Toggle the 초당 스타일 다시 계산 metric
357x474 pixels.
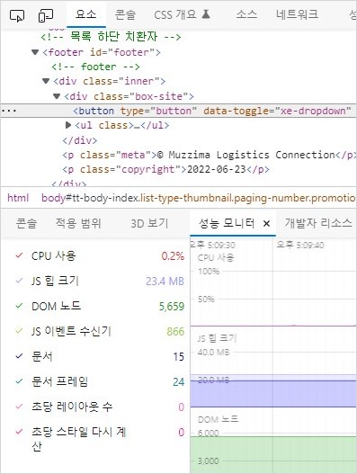[19, 432]
